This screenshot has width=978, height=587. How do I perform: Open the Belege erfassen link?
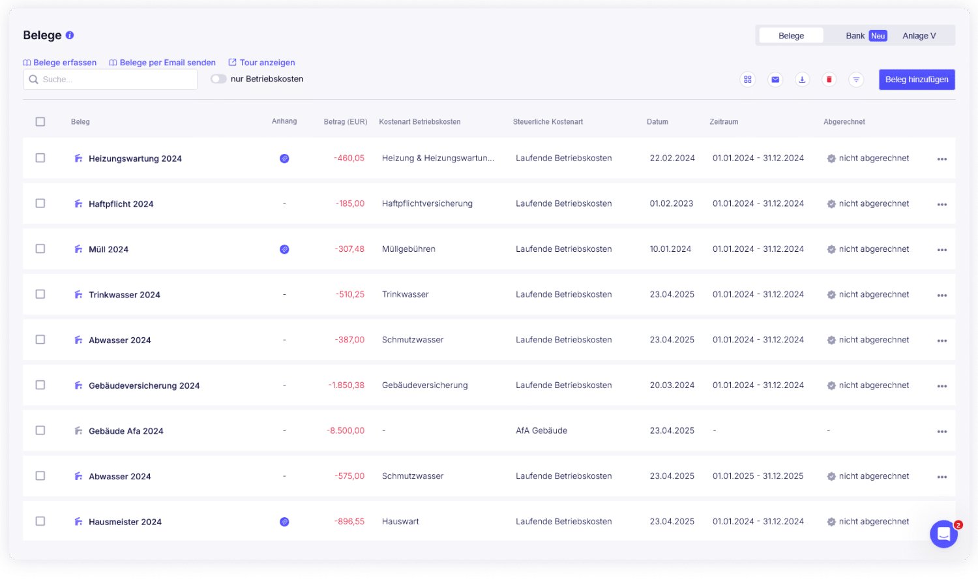point(60,63)
